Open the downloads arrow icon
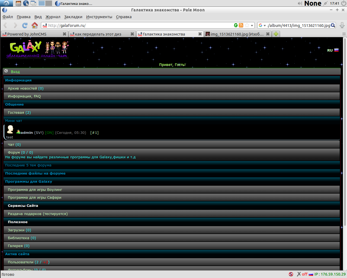 click(x=342, y=26)
